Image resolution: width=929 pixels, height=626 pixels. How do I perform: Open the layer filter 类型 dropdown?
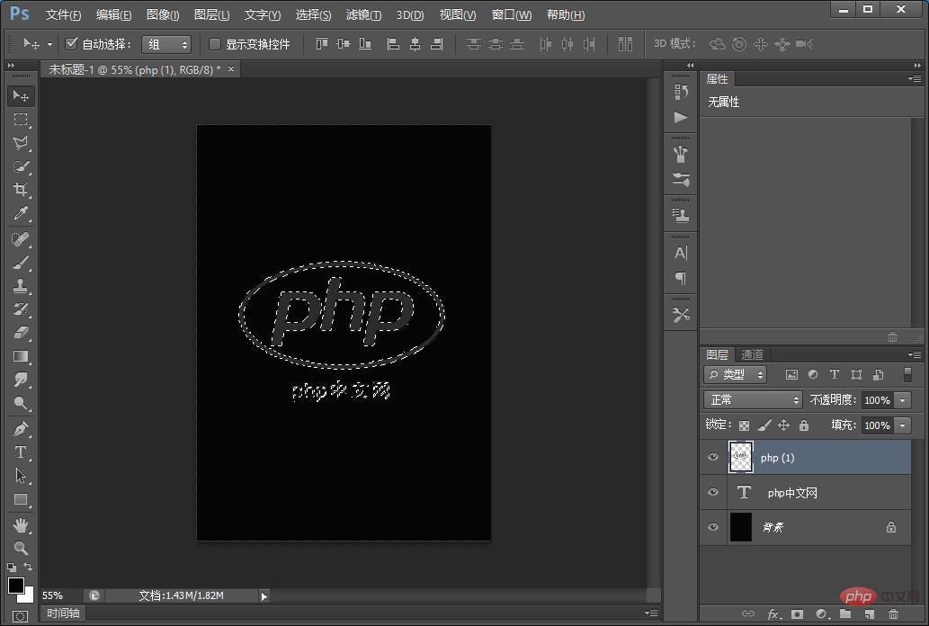click(x=736, y=375)
